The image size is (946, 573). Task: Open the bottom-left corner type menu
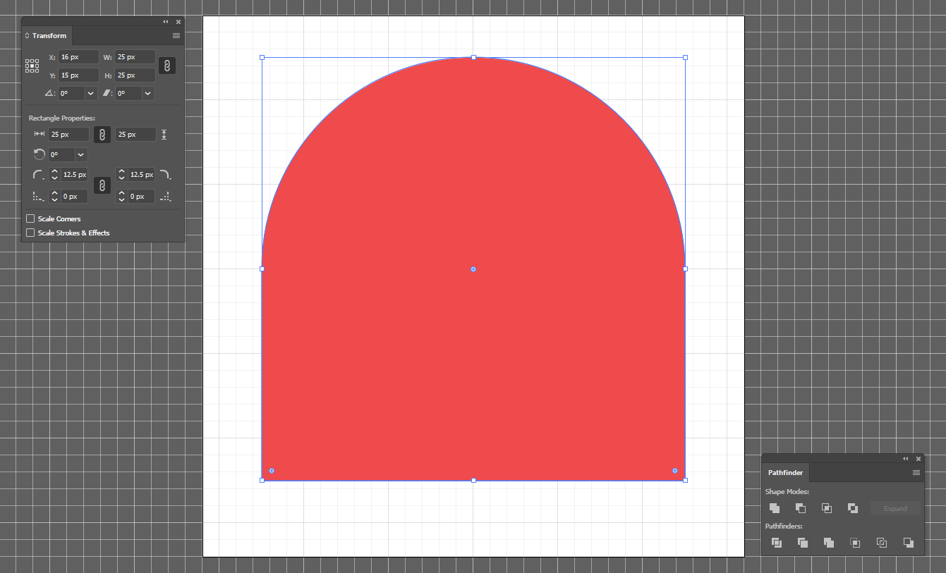click(x=39, y=197)
